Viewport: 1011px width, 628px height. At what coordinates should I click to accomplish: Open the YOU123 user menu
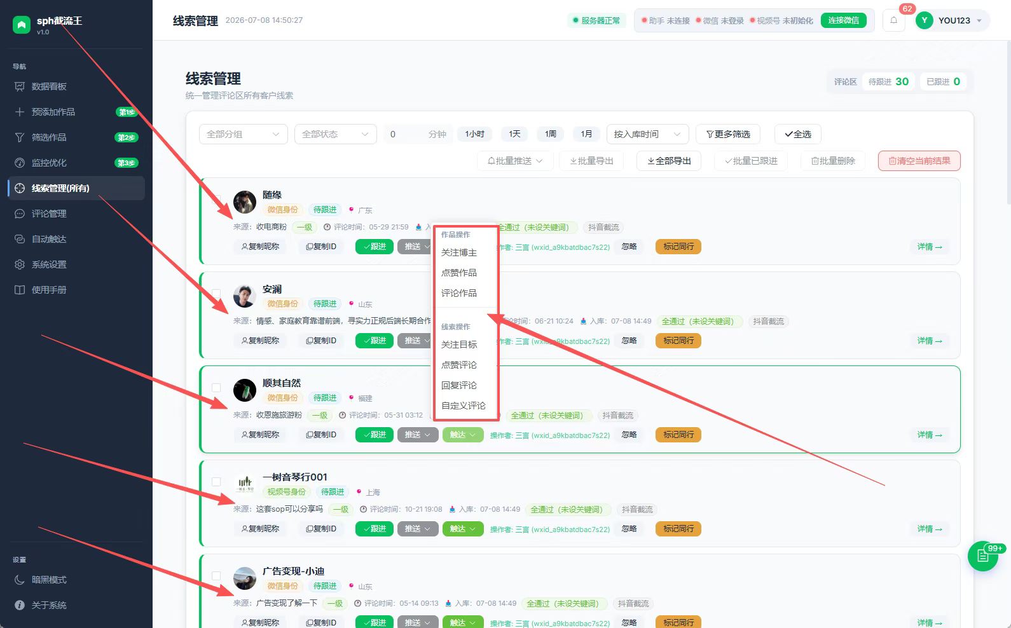952,20
